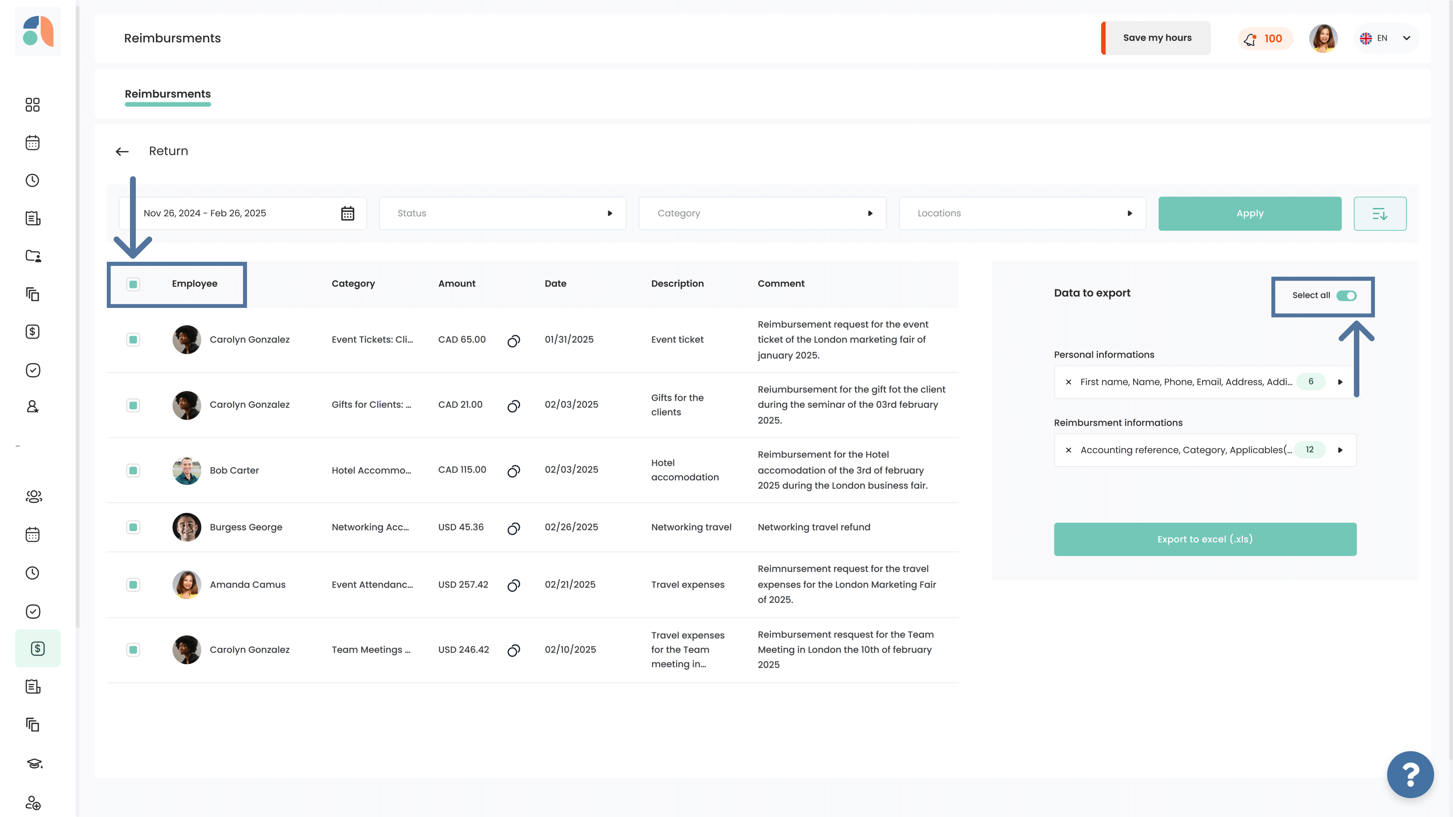Clear the Reimbursment informations selection with X
Screen dimensions: 1453x817
1068,450
